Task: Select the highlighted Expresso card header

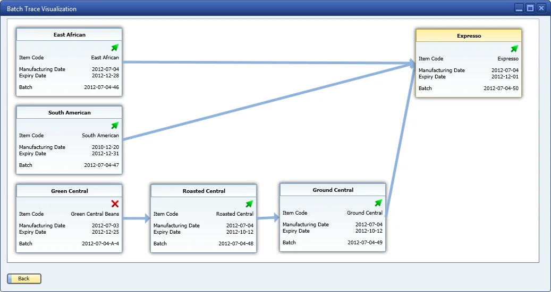Action: (x=469, y=36)
